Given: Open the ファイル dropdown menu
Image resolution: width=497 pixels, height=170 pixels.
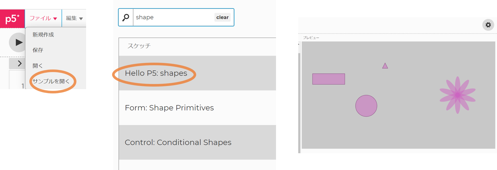Looking at the screenshot, I should point(43,18).
